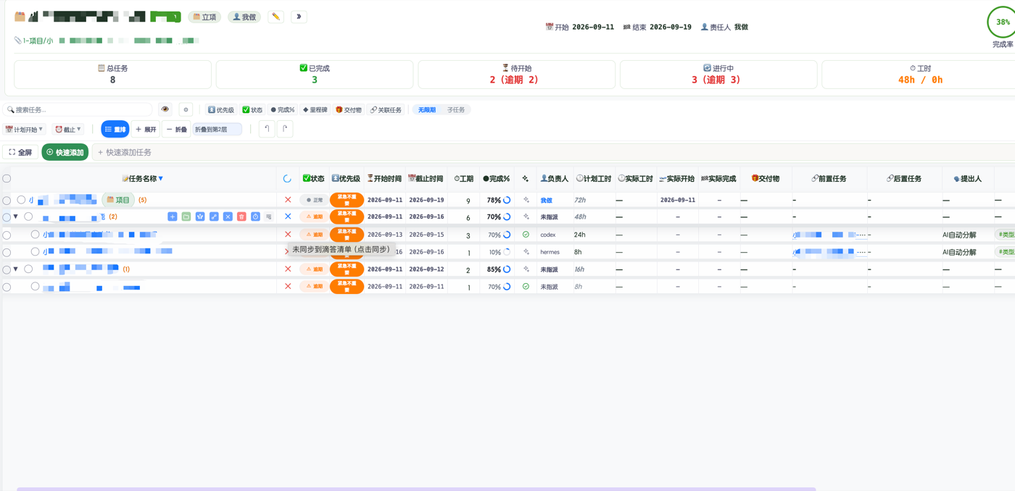Image resolution: width=1015 pixels, height=491 pixels.
Task: Click the red X sync icon in the 正常 row
Action: click(x=288, y=200)
